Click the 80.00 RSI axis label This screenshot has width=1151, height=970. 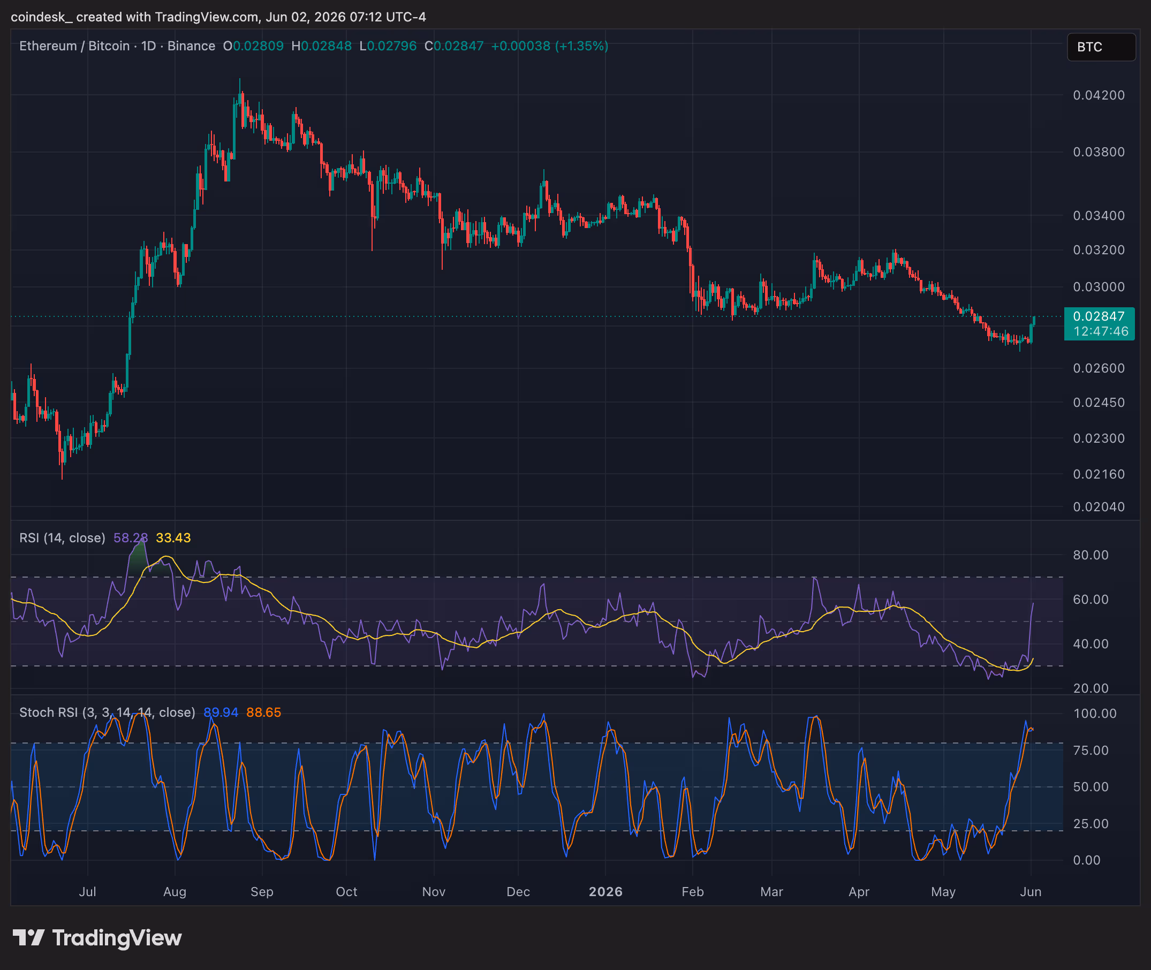(x=1091, y=555)
